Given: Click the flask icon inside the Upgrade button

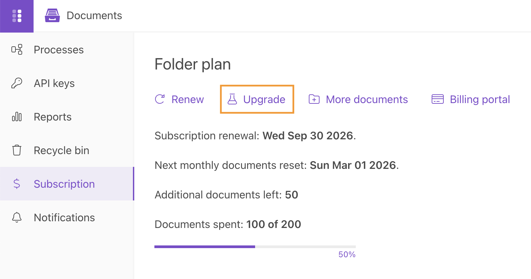Looking at the screenshot, I should pyautogui.click(x=232, y=99).
